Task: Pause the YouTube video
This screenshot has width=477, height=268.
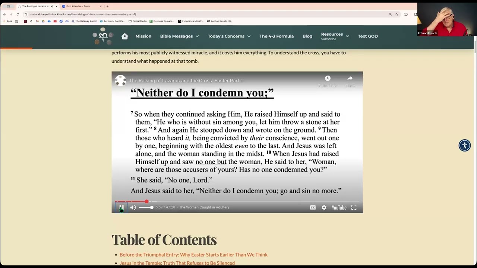Action: point(121,207)
